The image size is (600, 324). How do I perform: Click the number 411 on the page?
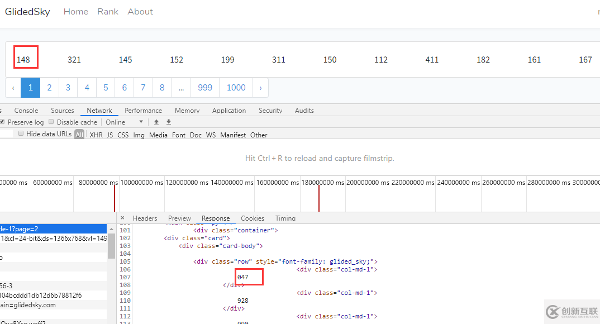[x=432, y=60]
